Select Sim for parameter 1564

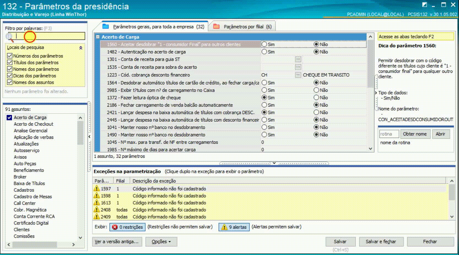[x=264, y=83]
